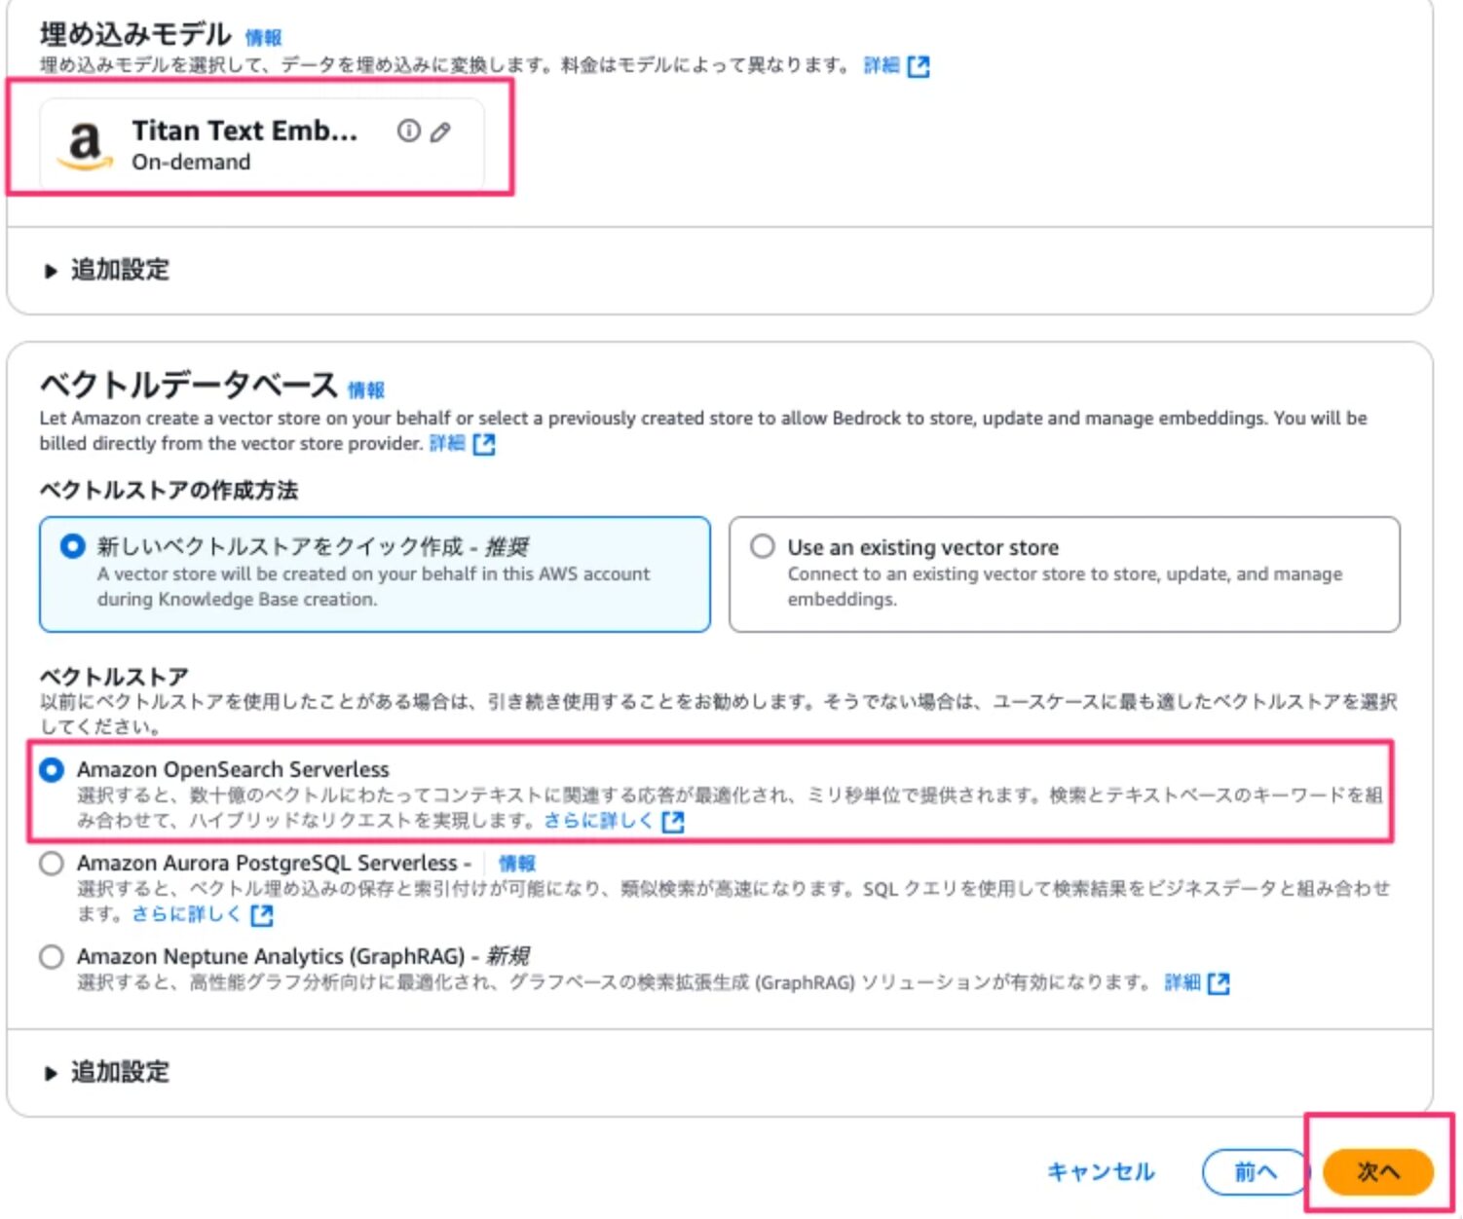Open the external link icon after the vector database description

click(484, 444)
